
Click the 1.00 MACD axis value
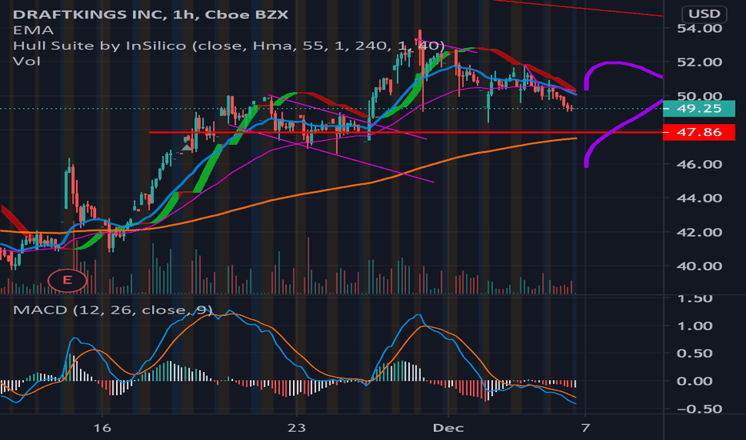(694, 326)
